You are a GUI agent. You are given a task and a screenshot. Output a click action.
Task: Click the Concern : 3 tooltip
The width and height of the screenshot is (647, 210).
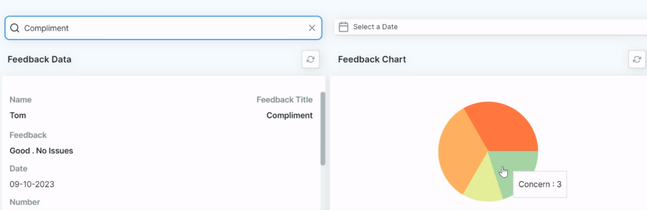(x=540, y=184)
